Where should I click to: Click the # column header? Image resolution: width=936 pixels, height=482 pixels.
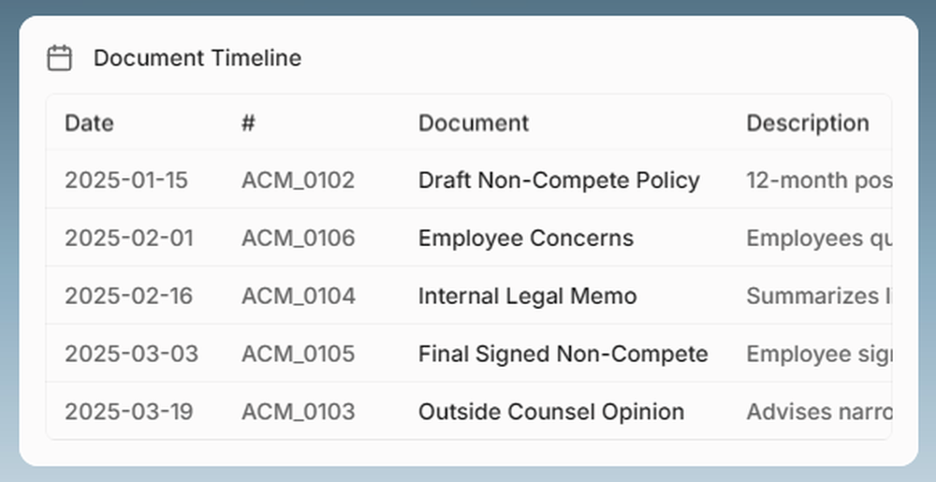(x=248, y=123)
